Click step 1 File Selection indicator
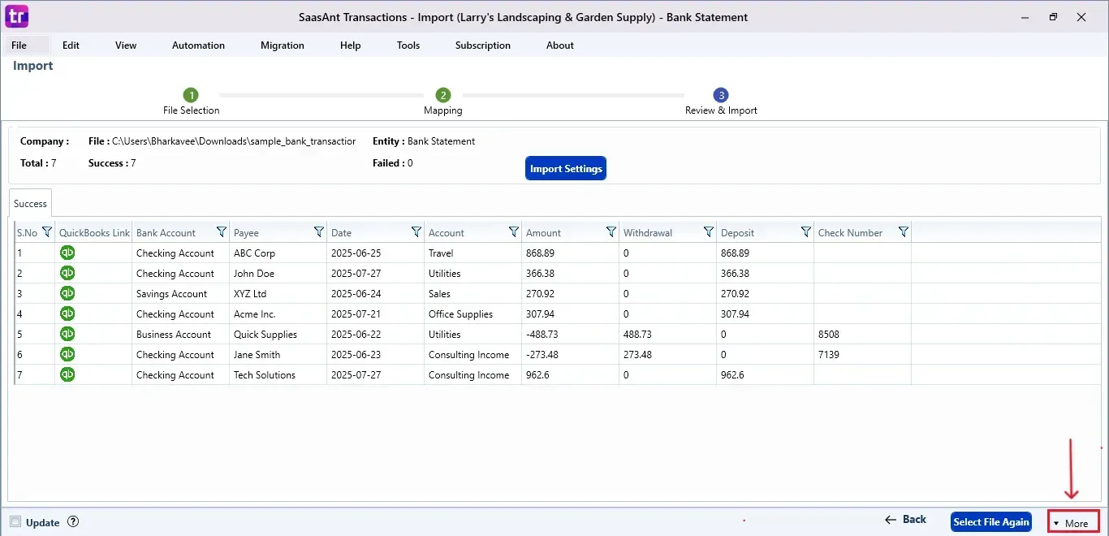1109x536 pixels. tap(191, 96)
